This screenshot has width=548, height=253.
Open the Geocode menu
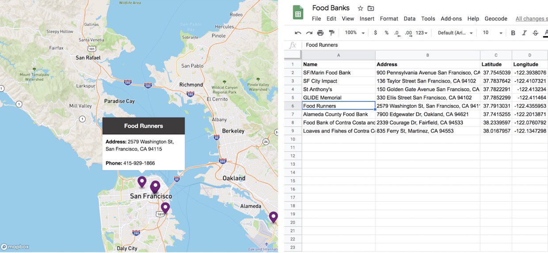click(496, 19)
